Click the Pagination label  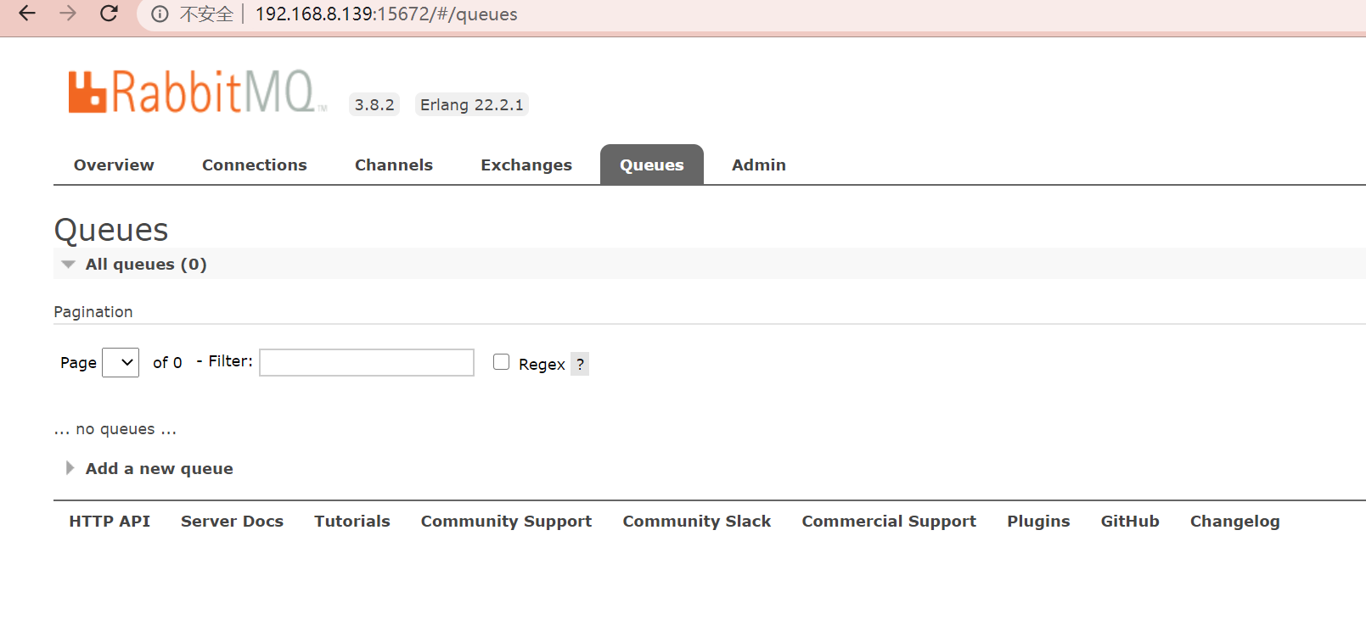[93, 312]
